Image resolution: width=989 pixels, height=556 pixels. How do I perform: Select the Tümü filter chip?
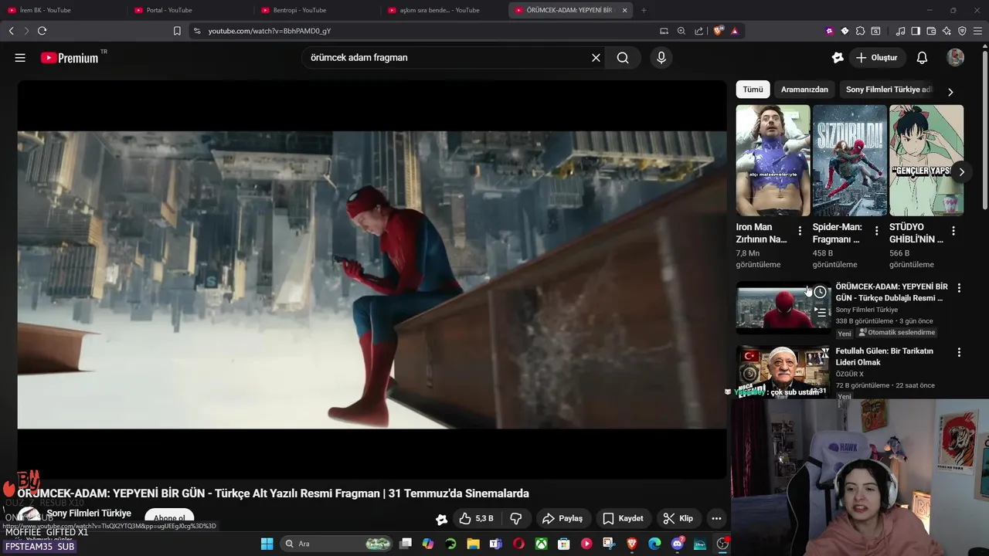753,90
